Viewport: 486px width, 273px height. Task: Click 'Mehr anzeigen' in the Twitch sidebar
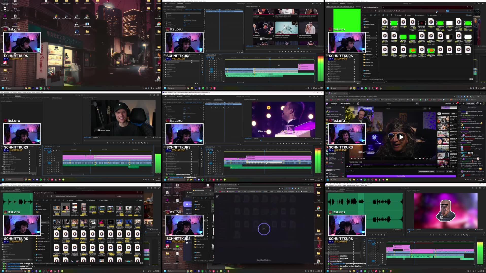coord(329,166)
